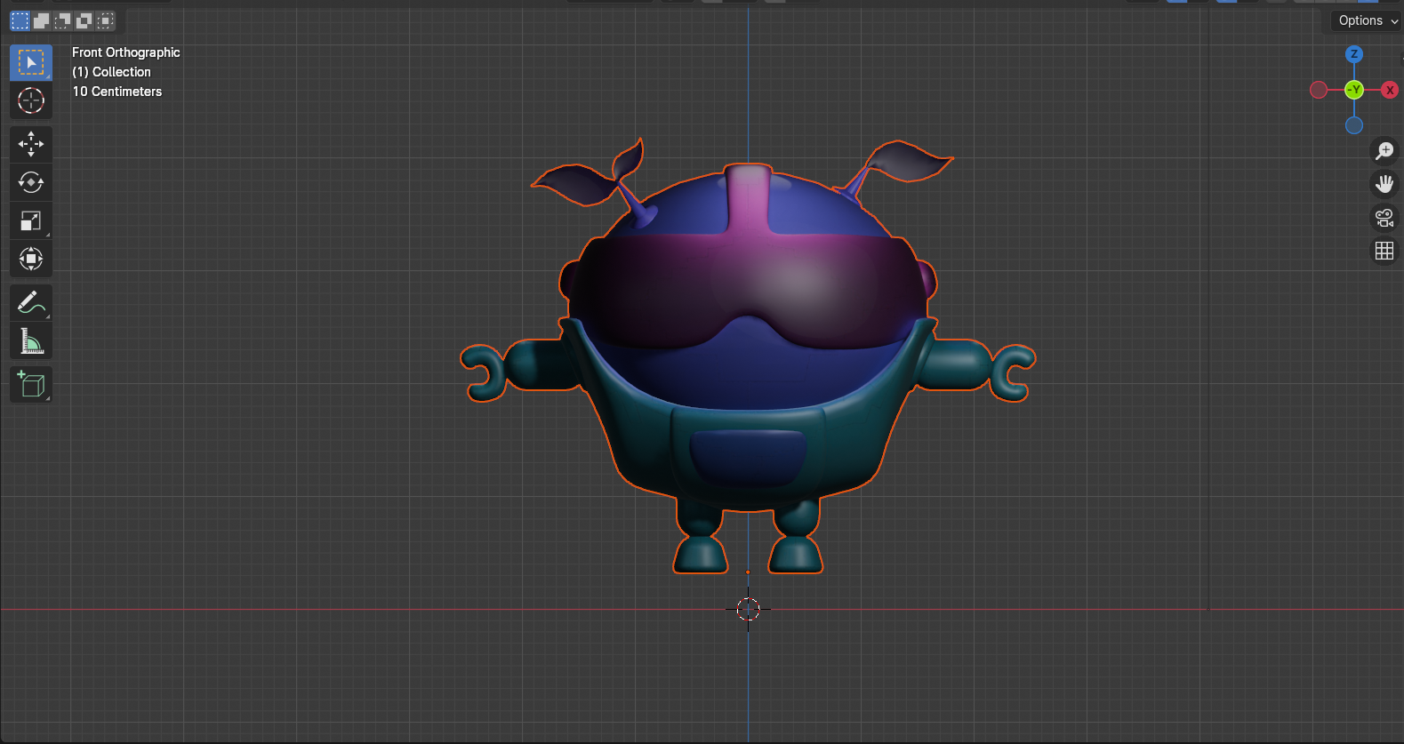Click the blue Z axis on gizmo
Viewport: 1404px width, 744px height.
[1354, 54]
